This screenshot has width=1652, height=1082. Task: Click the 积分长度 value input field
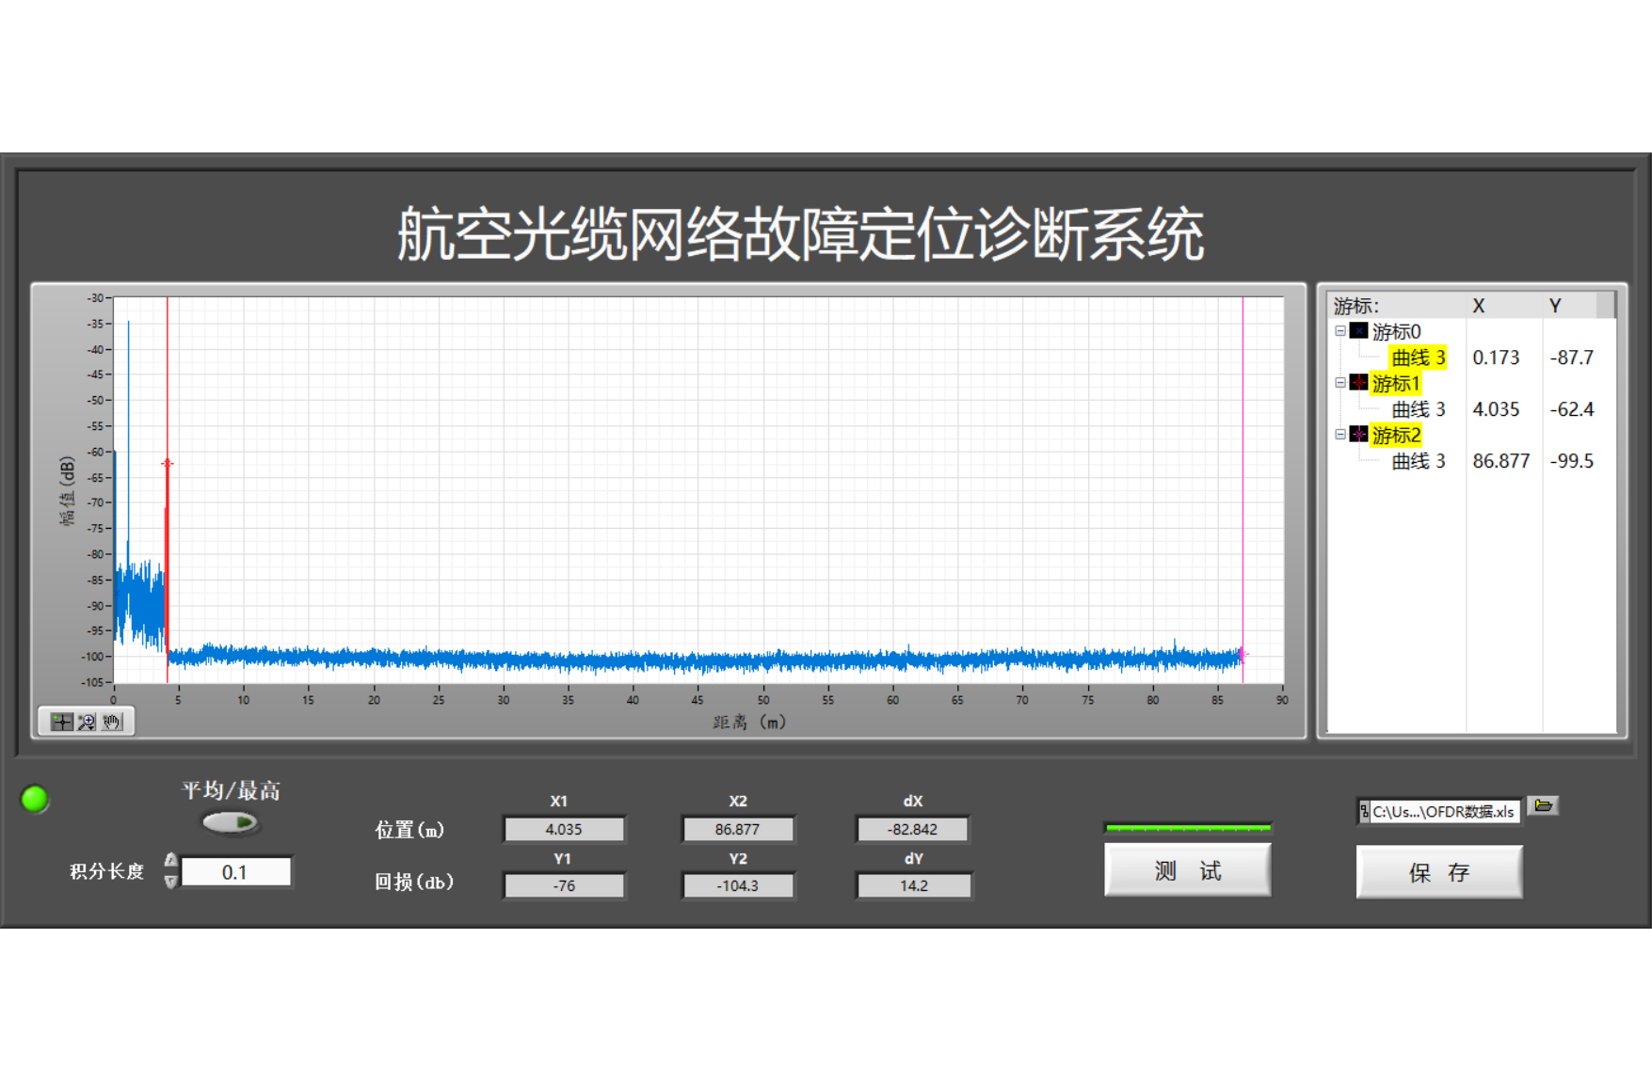point(235,872)
